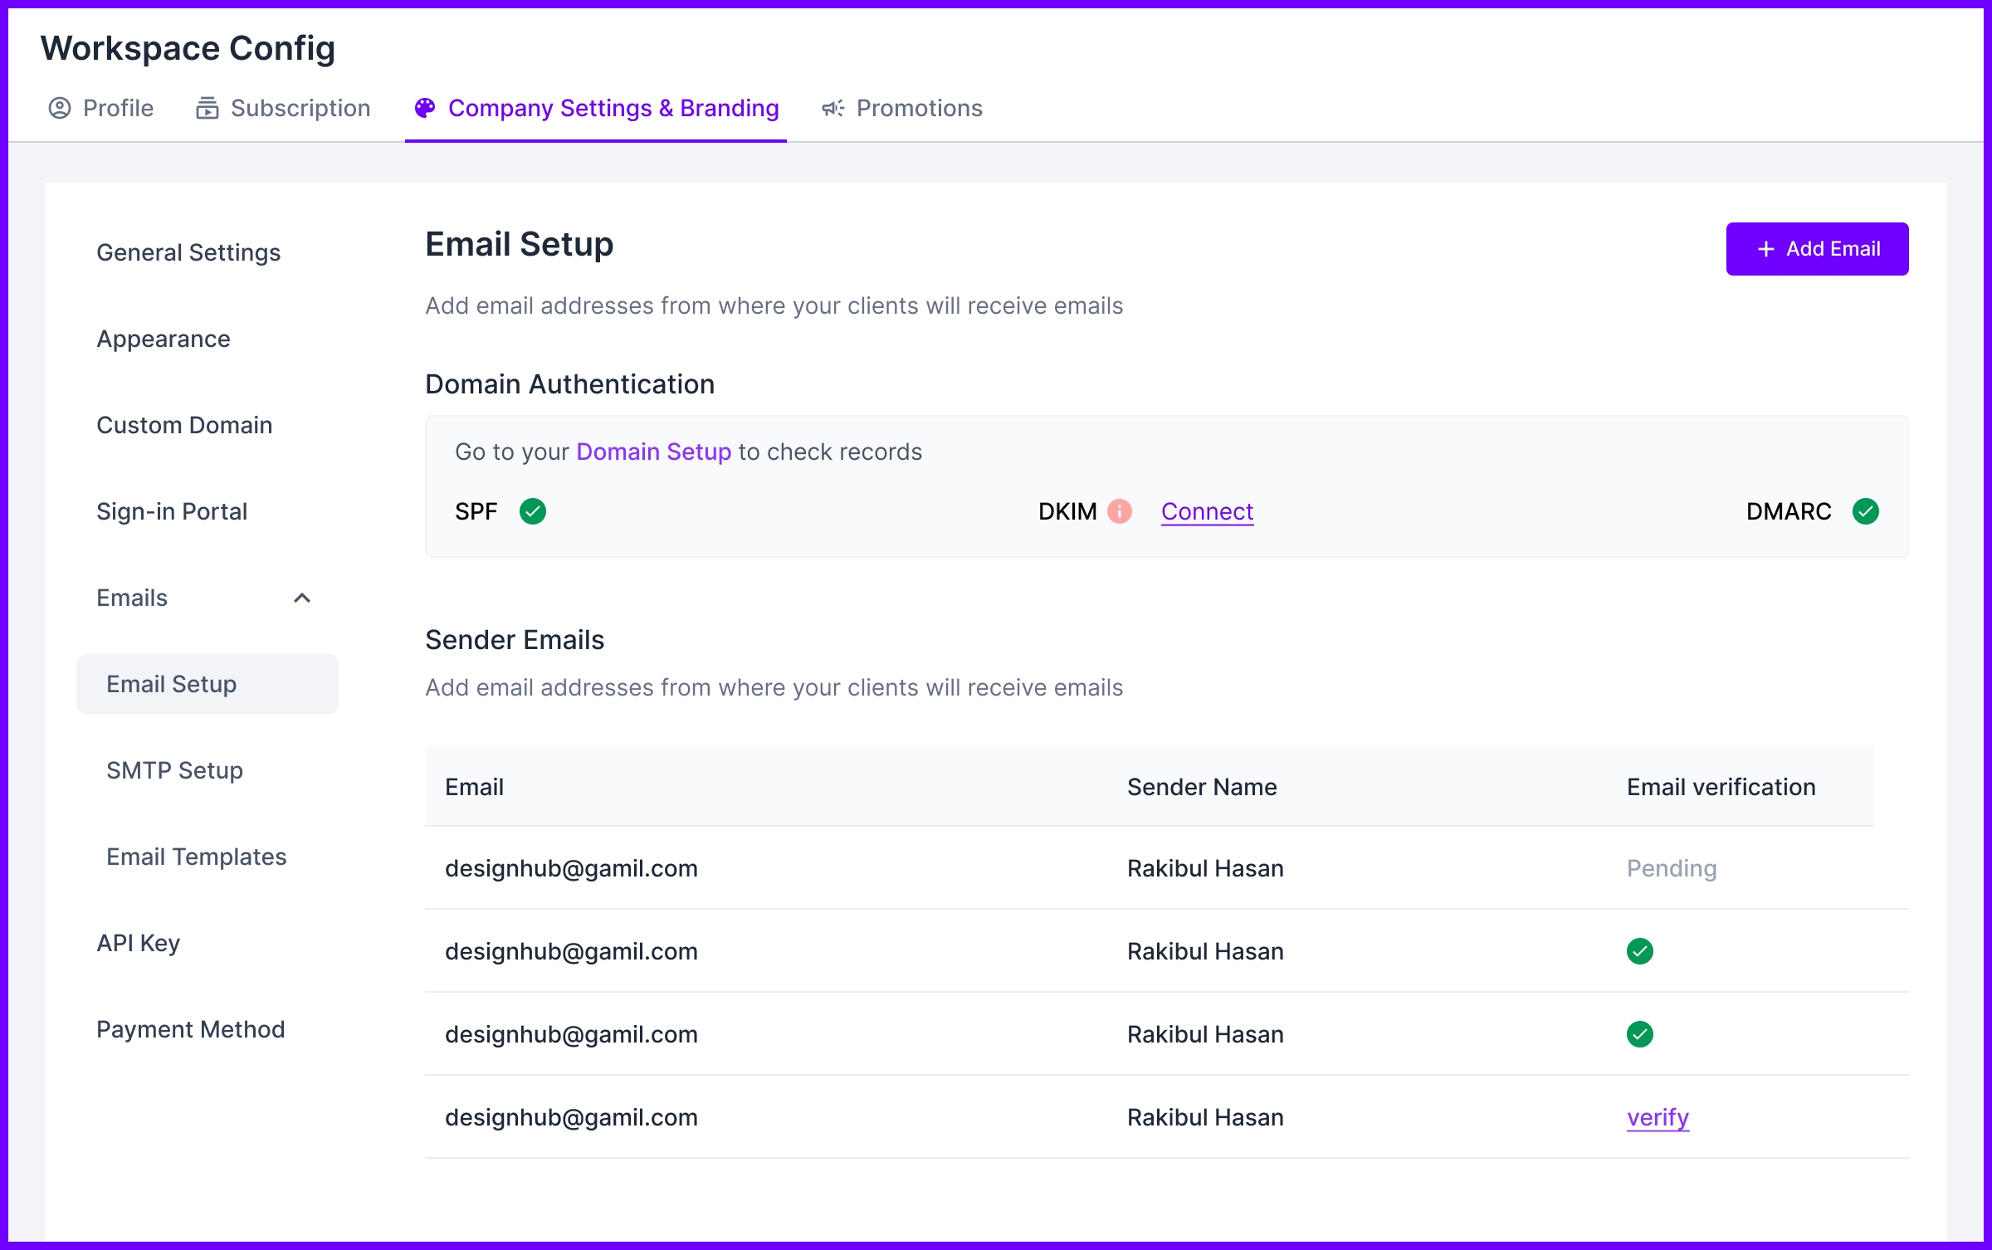Switch to the Promotions tab
The width and height of the screenshot is (1992, 1250).
[919, 108]
